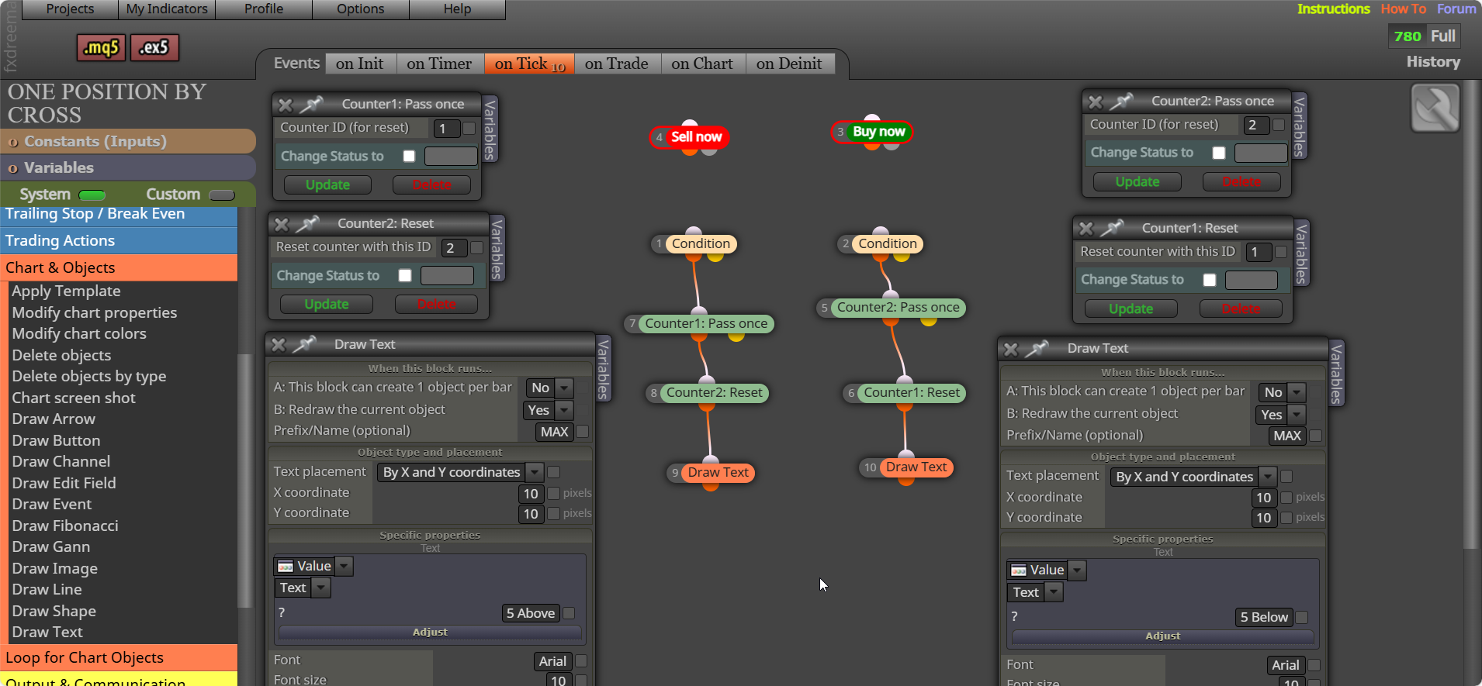Click Delete in Counter2: Reset panel
Screen dimensions: 1482x686
[x=437, y=304]
